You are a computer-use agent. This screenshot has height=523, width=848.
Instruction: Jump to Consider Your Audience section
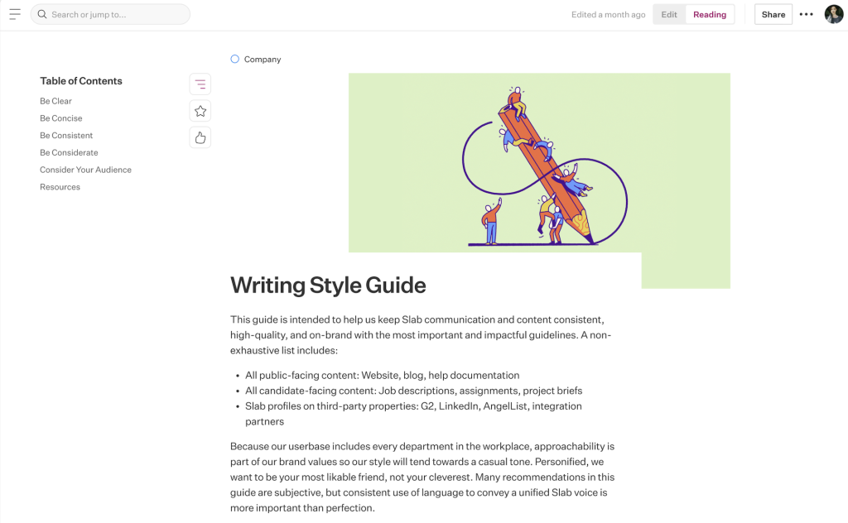point(85,170)
